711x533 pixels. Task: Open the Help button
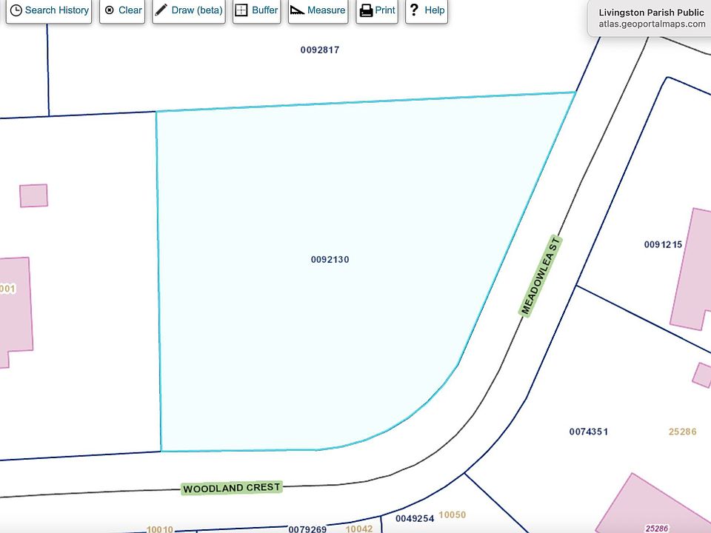pos(427,10)
